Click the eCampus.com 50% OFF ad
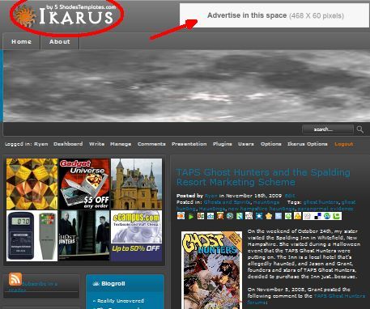 [136, 236]
